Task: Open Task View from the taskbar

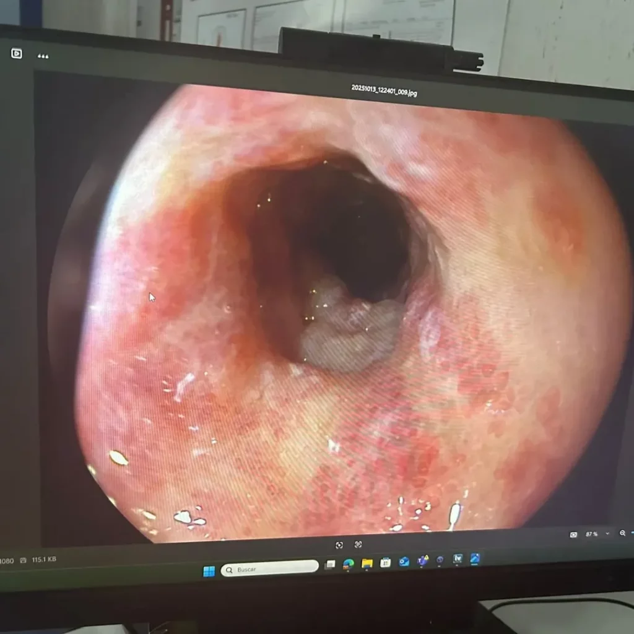Action: click(x=330, y=565)
